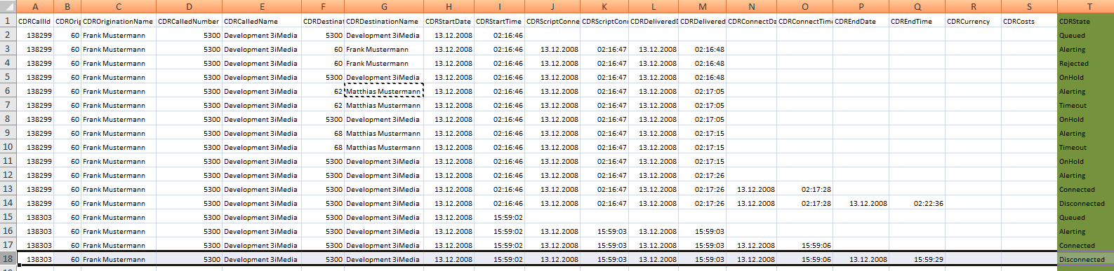Screen dimensions: 1114x271
Task: Click the CDRState header cell
Action: 1085,21
